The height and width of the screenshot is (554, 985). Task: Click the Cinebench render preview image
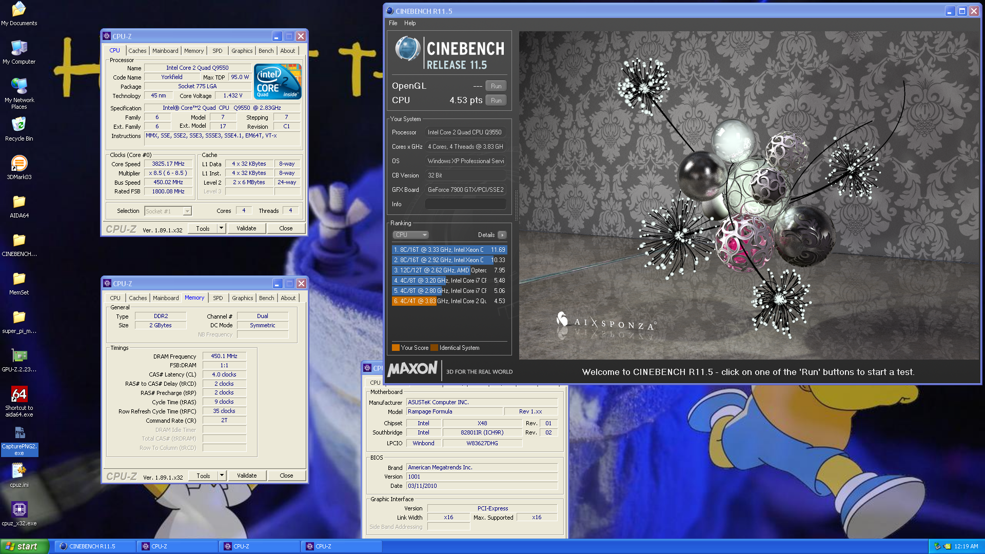(748, 195)
